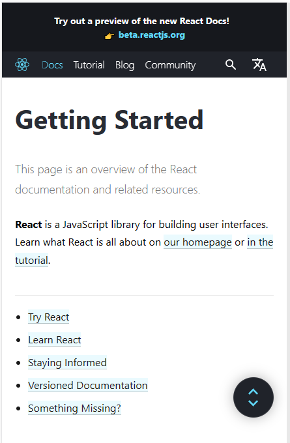
Task: Click the up chevron in floating button
Action: [254, 392]
